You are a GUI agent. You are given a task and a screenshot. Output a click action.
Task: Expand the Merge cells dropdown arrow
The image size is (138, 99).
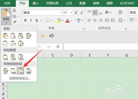coord(125,20)
